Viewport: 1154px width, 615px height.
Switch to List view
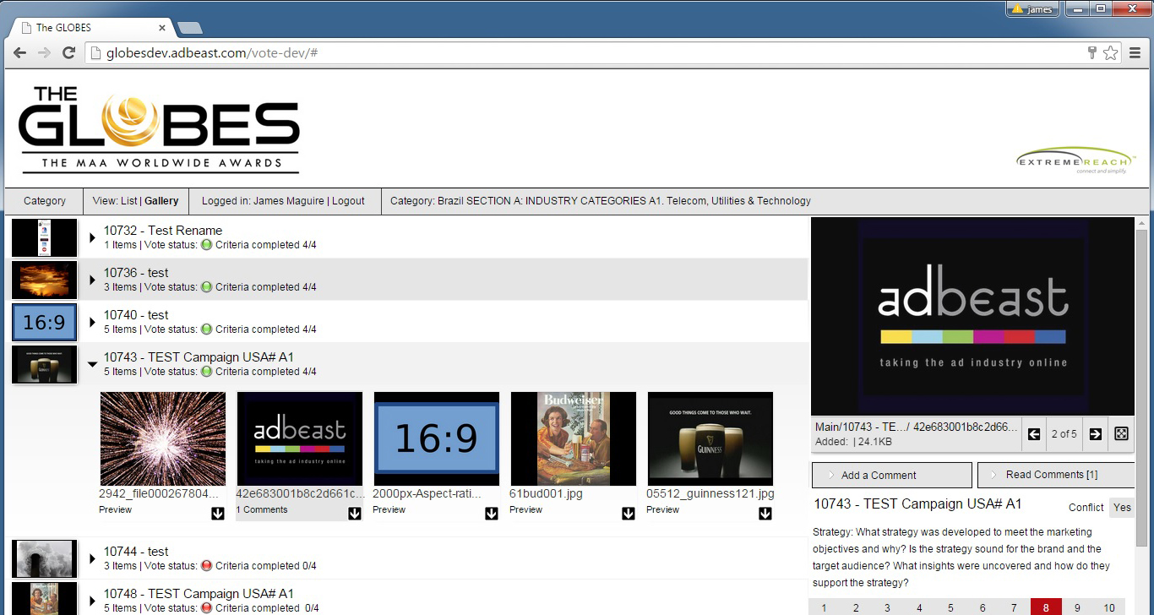129,201
